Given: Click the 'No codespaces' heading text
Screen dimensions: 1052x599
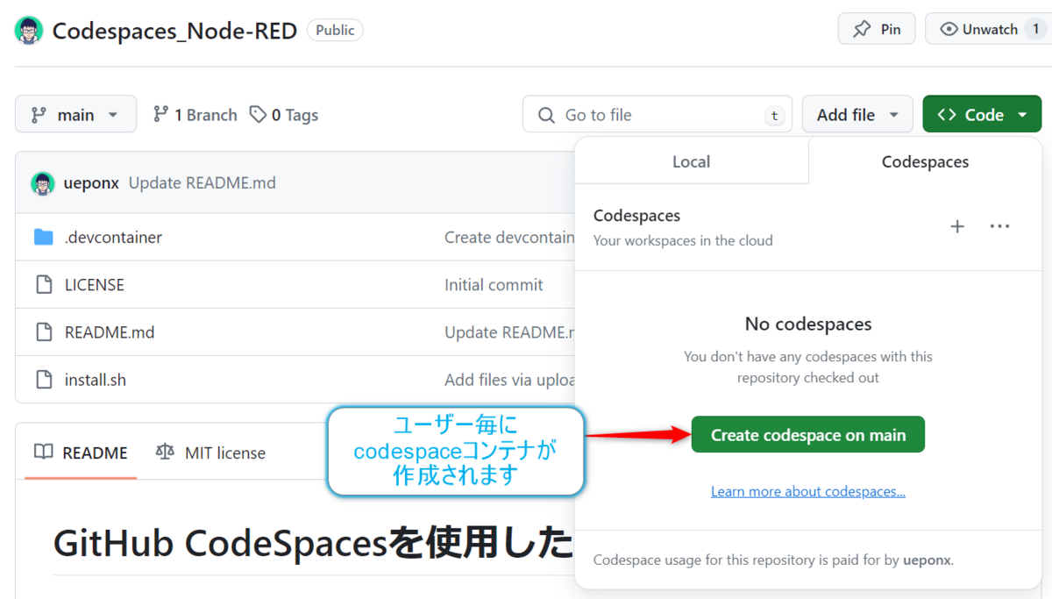Looking at the screenshot, I should pyautogui.click(x=808, y=324).
